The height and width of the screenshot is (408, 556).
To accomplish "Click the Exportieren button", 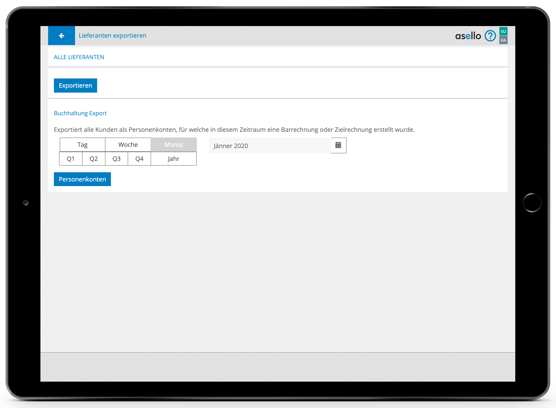I will tap(75, 86).
